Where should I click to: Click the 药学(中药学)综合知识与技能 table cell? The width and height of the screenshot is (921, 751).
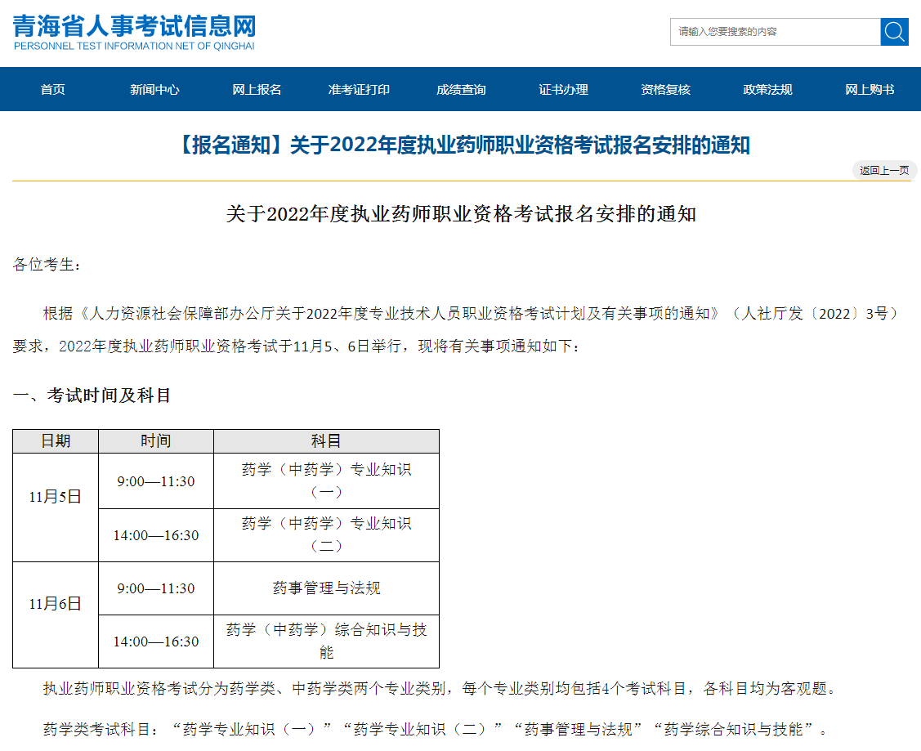click(326, 641)
